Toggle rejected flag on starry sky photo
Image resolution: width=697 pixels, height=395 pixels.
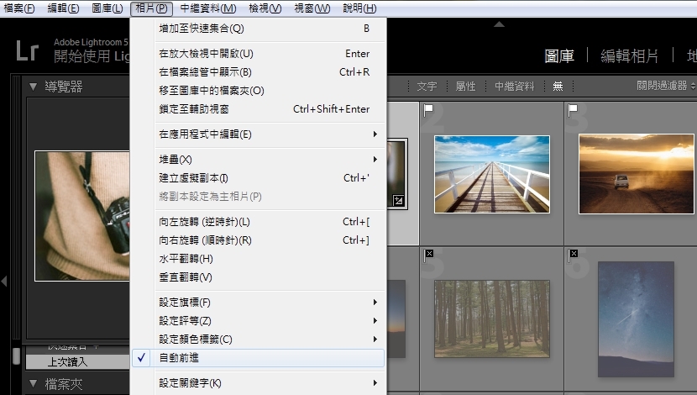[x=574, y=255]
